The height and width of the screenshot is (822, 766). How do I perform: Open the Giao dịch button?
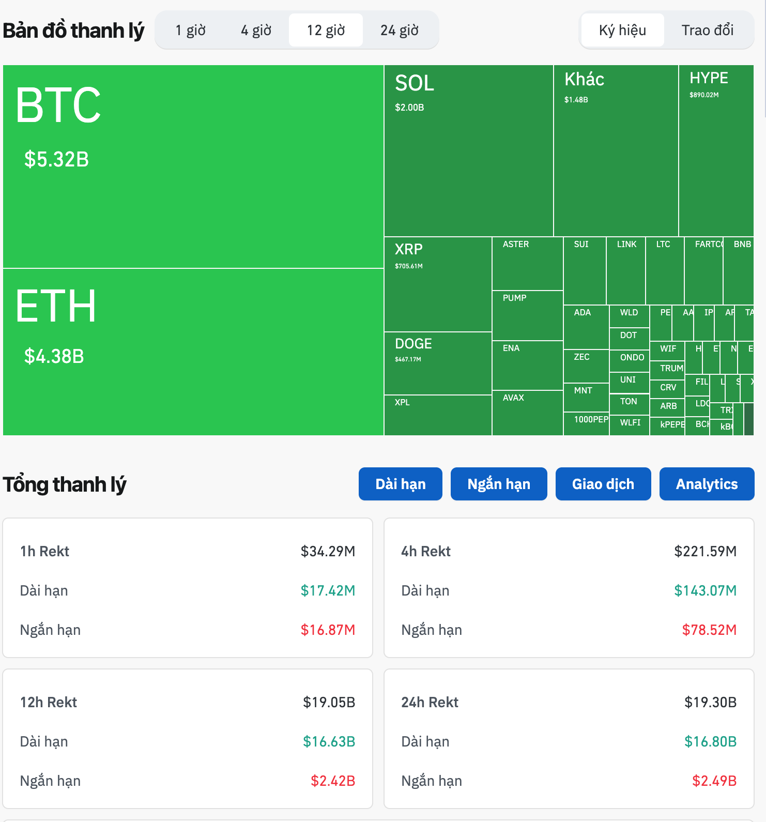point(603,484)
